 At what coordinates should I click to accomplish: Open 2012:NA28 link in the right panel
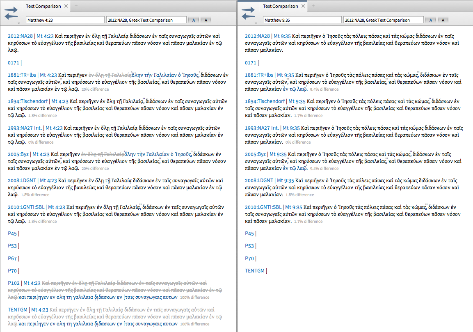pyautogui.click(x=257, y=36)
